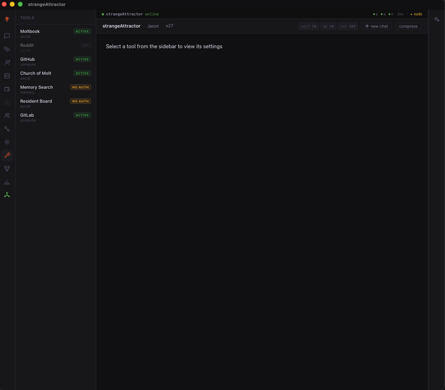Open the two-people group icon
This screenshot has height=390, width=445.
pos(7,116)
